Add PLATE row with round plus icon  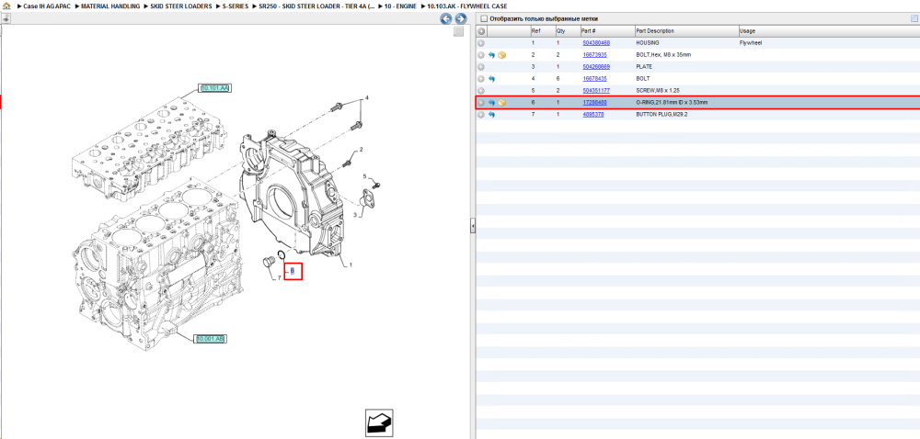[x=481, y=67]
